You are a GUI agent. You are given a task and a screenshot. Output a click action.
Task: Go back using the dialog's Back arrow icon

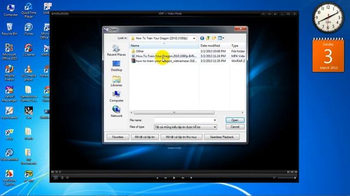(x=202, y=38)
